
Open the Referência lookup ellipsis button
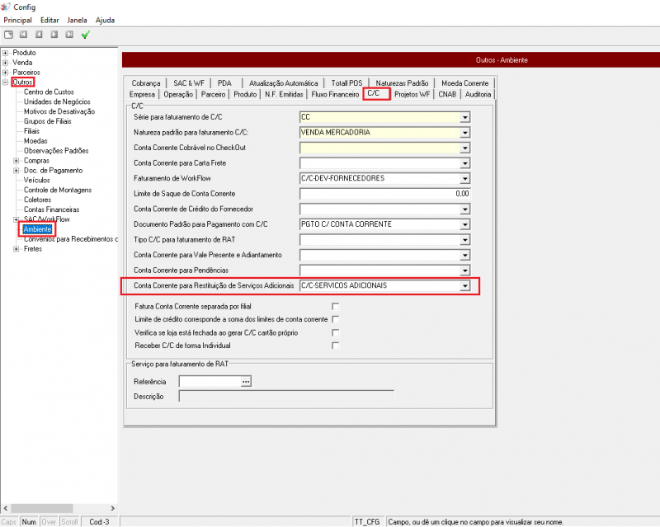pos(245,382)
